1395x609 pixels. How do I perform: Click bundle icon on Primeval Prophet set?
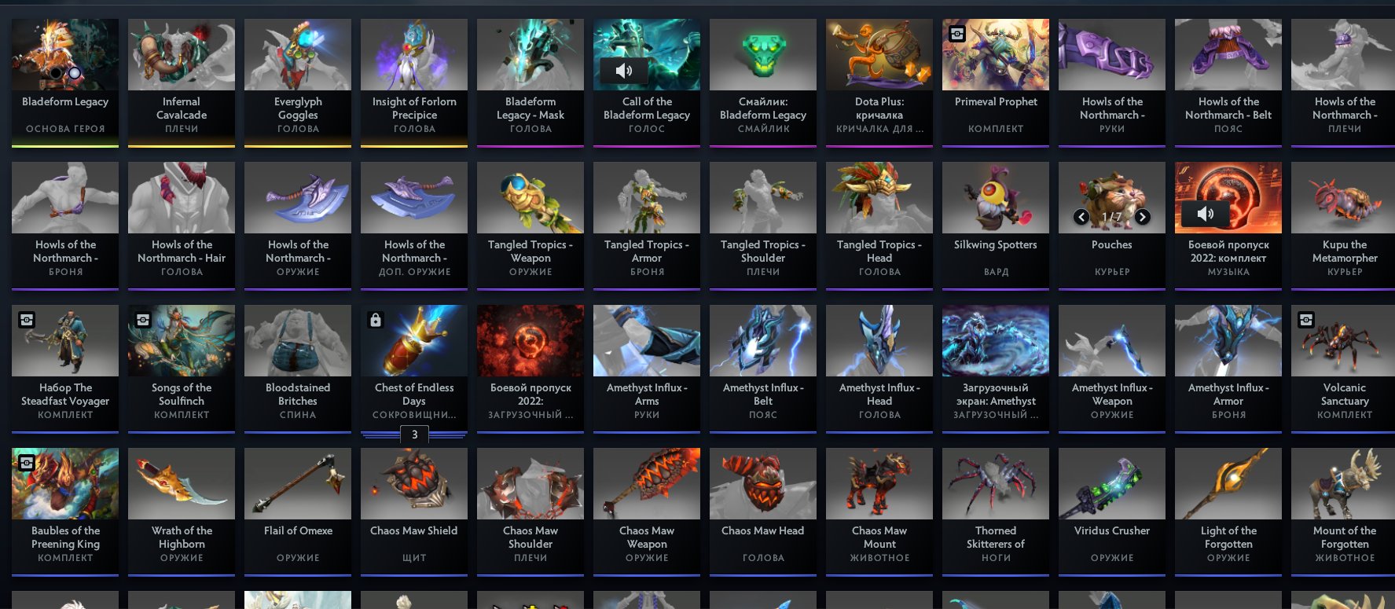pyautogui.click(x=956, y=34)
